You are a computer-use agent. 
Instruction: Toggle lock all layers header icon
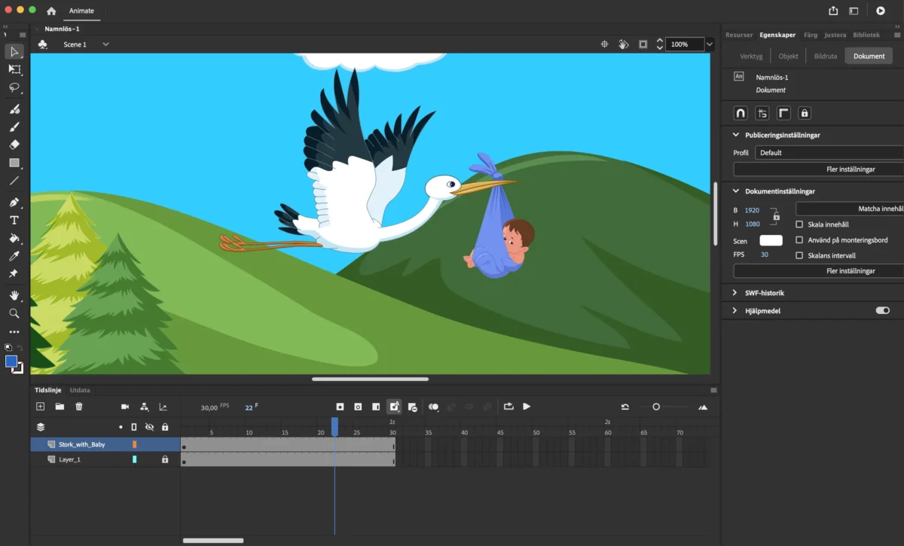coord(165,427)
